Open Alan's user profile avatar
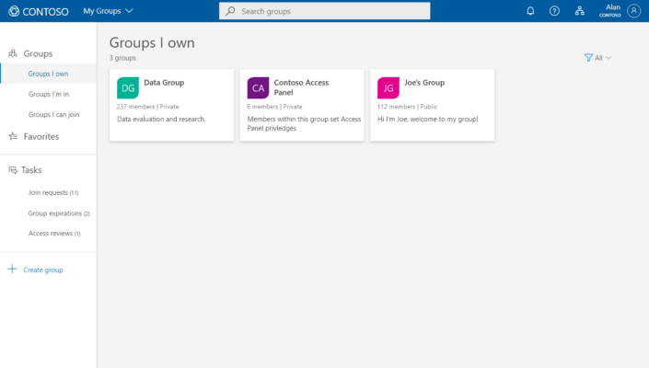Image resolution: width=649 pixels, height=368 pixels. [x=633, y=11]
